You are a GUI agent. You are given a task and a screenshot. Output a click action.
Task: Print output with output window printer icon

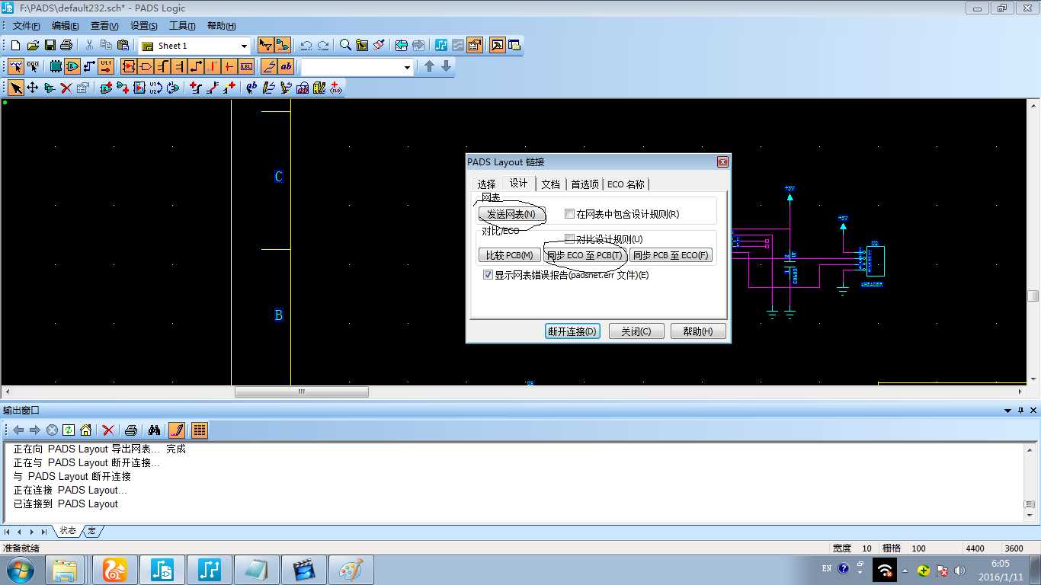click(x=131, y=430)
